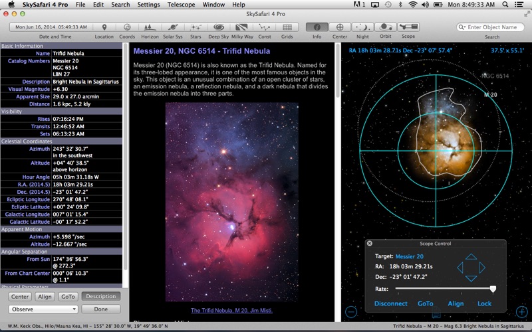Screen dimensions: 532x332
Task: Open the Location settings toolbar icon
Action: [x=104, y=27]
